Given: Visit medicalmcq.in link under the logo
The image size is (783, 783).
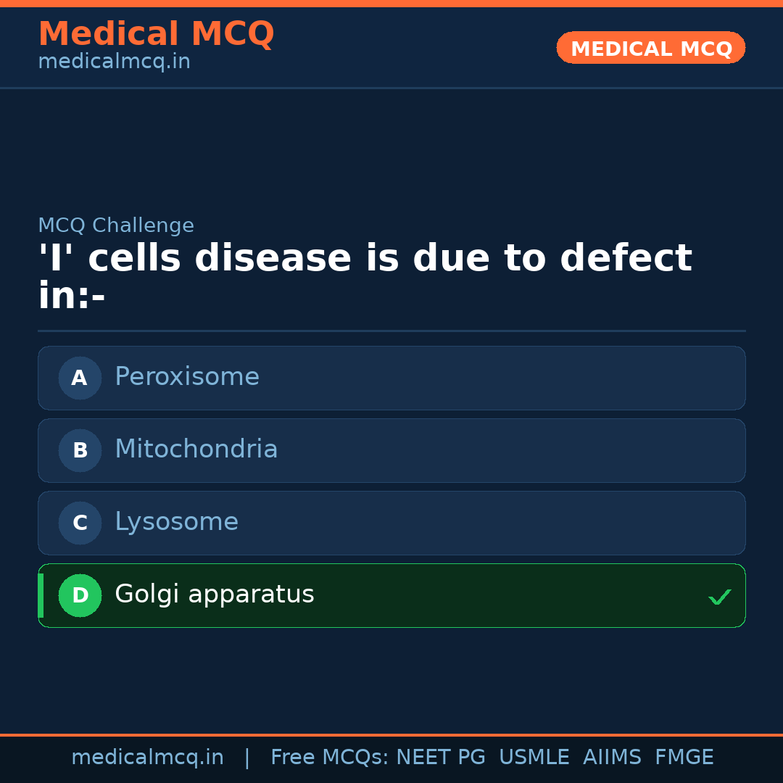Looking at the screenshot, I should coord(114,62).
